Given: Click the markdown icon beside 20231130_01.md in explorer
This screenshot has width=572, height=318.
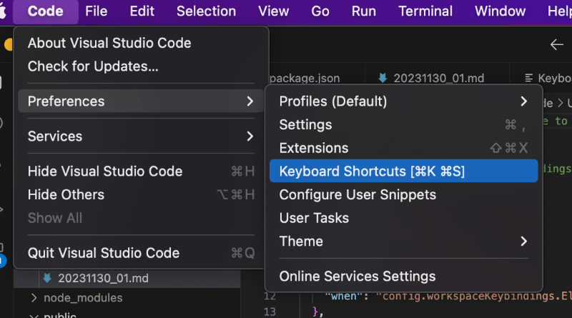Looking at the screenshot, I should 47,277.
